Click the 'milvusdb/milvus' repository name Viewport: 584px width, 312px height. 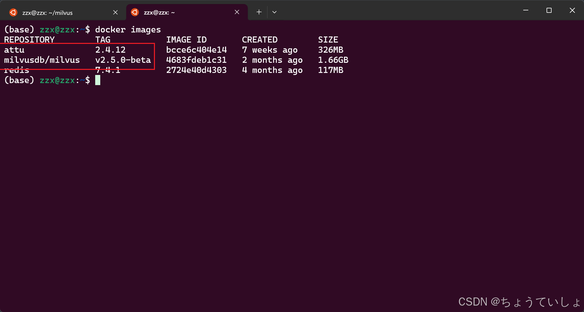[x=42, y=60]
